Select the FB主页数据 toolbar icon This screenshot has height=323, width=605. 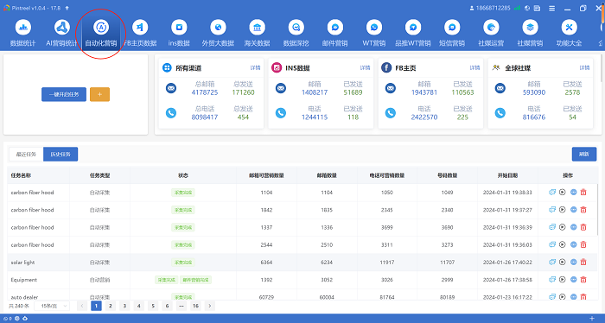(x=140, y=33)
